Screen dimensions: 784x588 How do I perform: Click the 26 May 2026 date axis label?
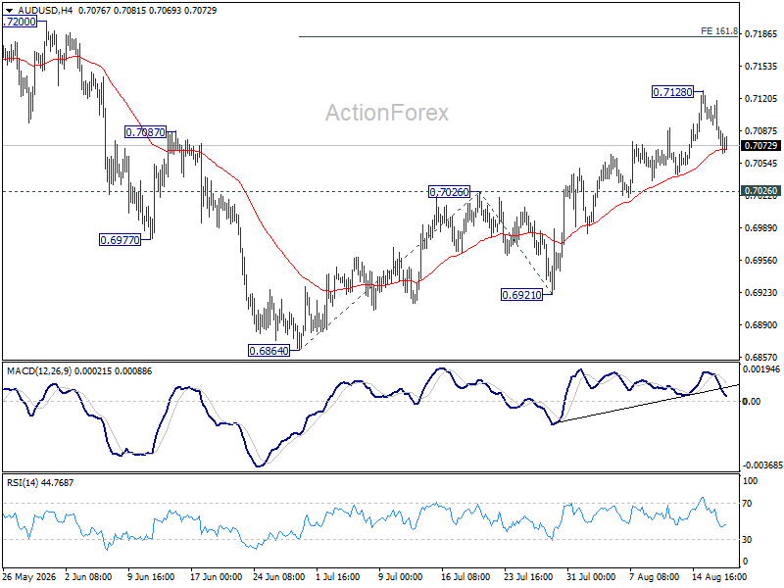pos(30,576)
